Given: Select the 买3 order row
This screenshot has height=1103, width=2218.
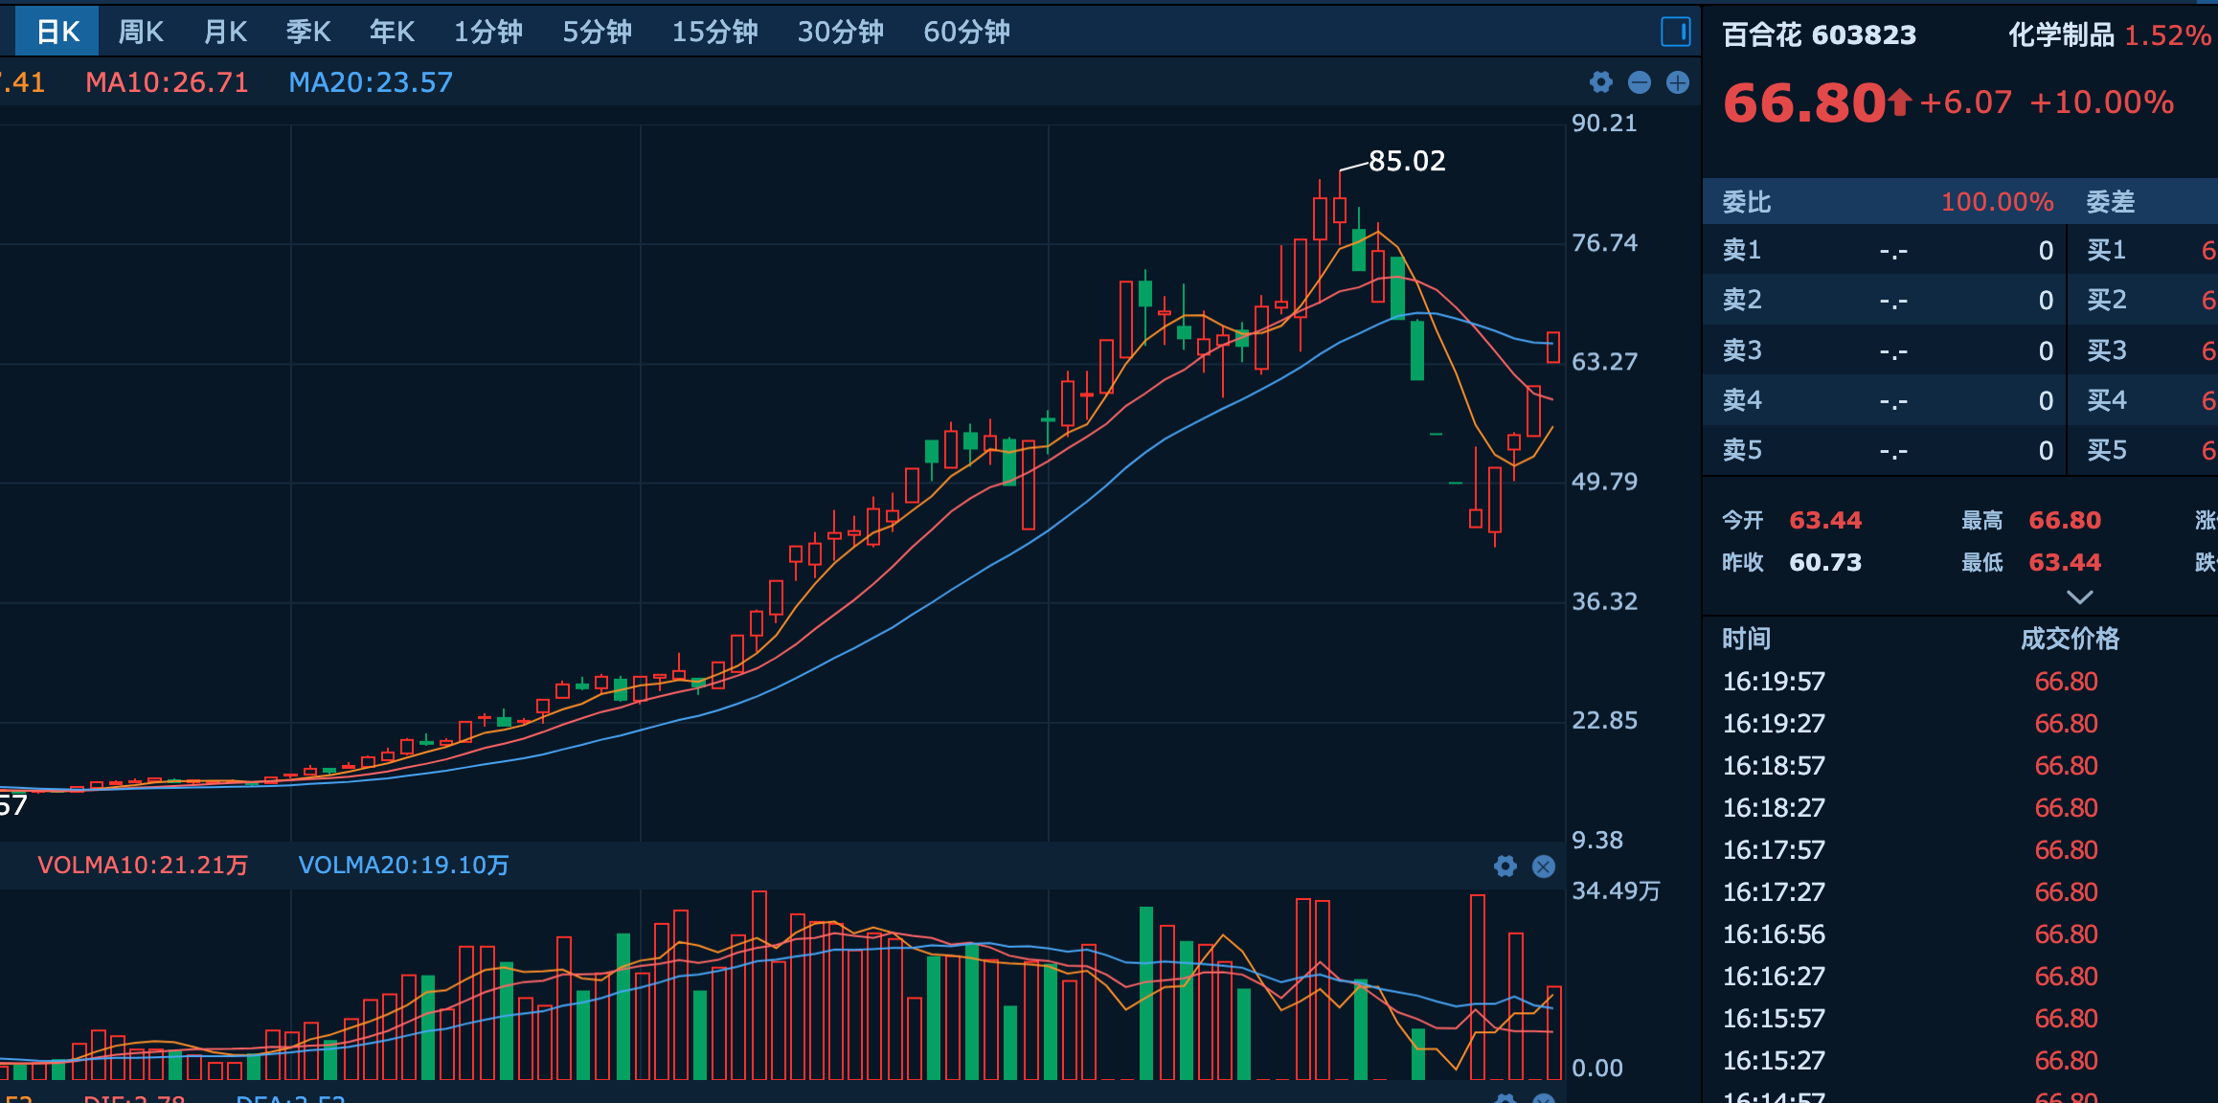Looking at the screenshot, I should click(x=2143, y=350).
